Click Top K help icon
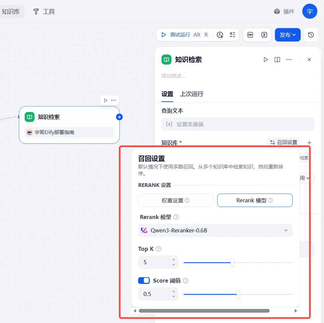Screen dimensions: 324x323 [158, 249]
